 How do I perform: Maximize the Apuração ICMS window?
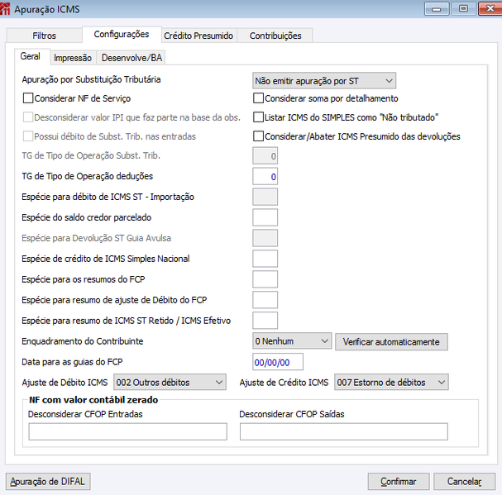pyautogui.click(x=463, y=9)
